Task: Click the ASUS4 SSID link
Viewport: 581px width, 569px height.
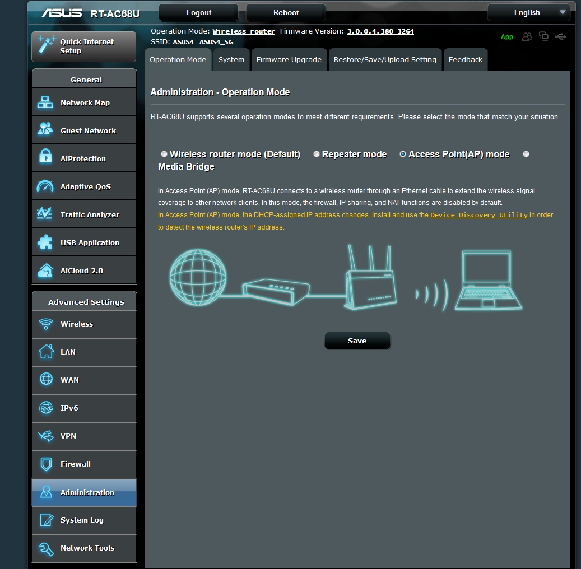Action: pyautogui.click(x=183, y=42)
